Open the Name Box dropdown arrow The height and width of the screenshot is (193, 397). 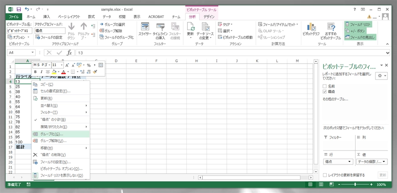tap(32, 53)
